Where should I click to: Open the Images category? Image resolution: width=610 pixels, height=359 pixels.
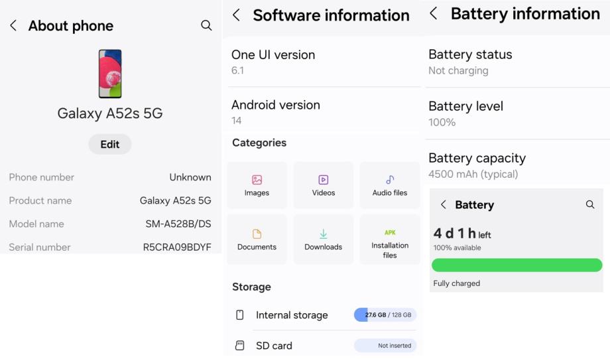point(257,185)
